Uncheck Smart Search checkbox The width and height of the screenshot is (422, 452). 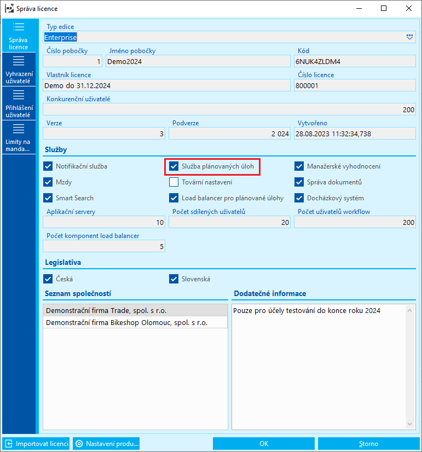[48, 198]
